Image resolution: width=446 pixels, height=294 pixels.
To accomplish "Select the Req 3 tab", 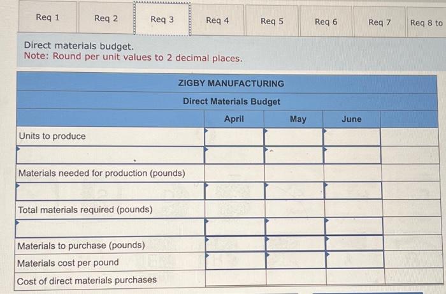I will tap(162, 19).
